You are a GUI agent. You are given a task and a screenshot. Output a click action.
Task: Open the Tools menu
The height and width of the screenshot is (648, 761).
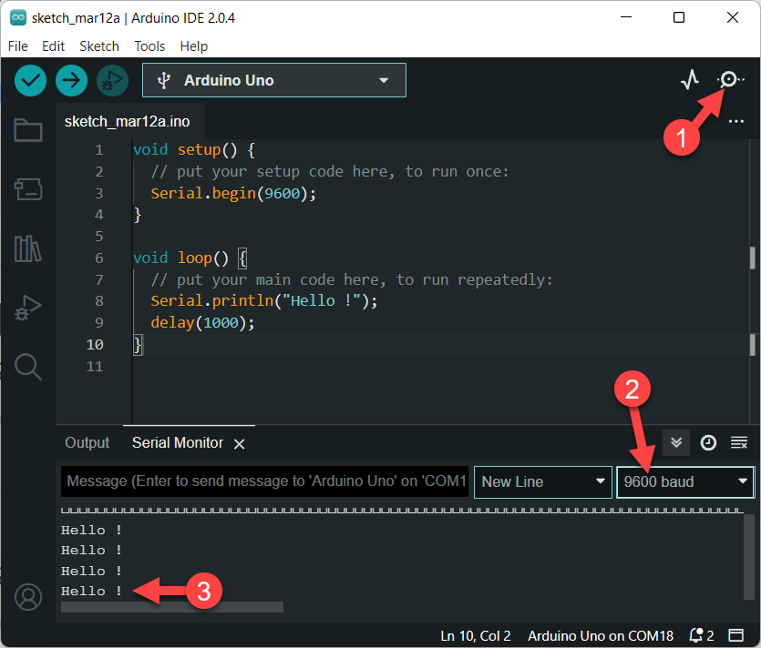[149, 46]
